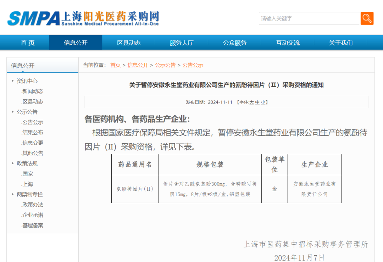Open 企业承诺 in the sidebar
383x262 pixels.
click(32, 215)
